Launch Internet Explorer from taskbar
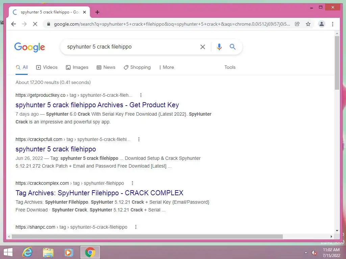The width and height of the screenshot is (346, 259). tap(28, 252)
